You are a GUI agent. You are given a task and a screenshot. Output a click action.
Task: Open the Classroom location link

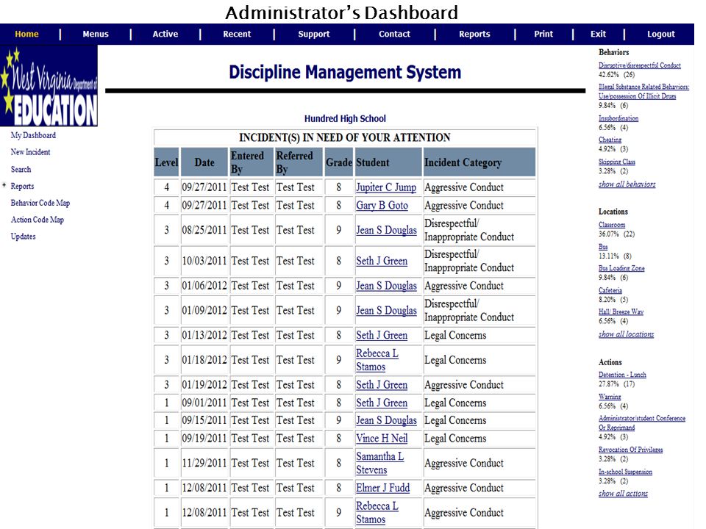pos(611,225)
